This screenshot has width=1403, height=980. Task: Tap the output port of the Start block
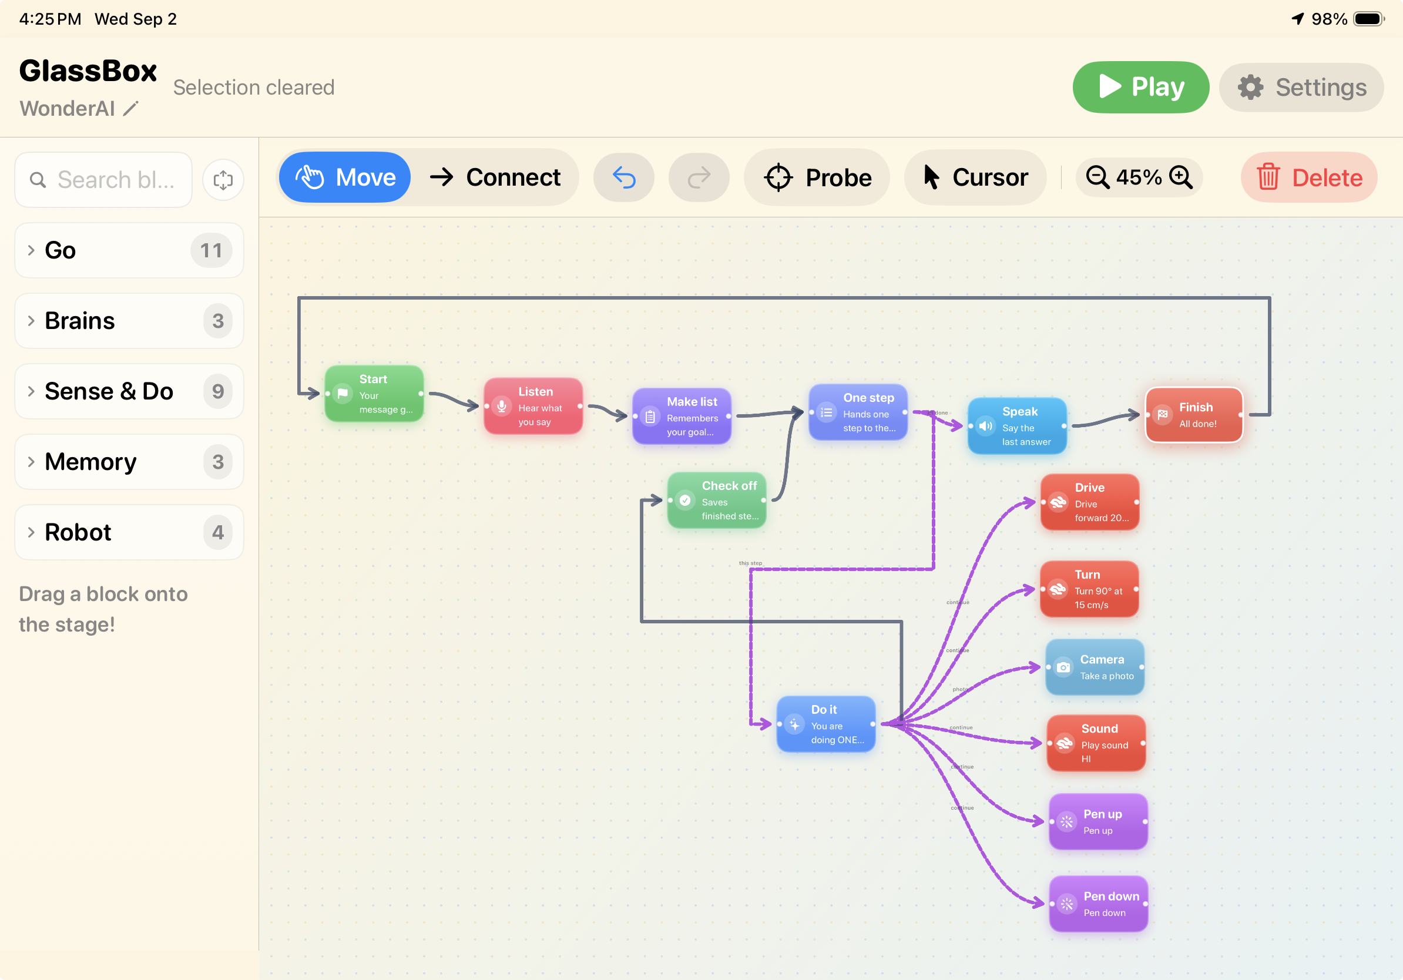point(421,394)
